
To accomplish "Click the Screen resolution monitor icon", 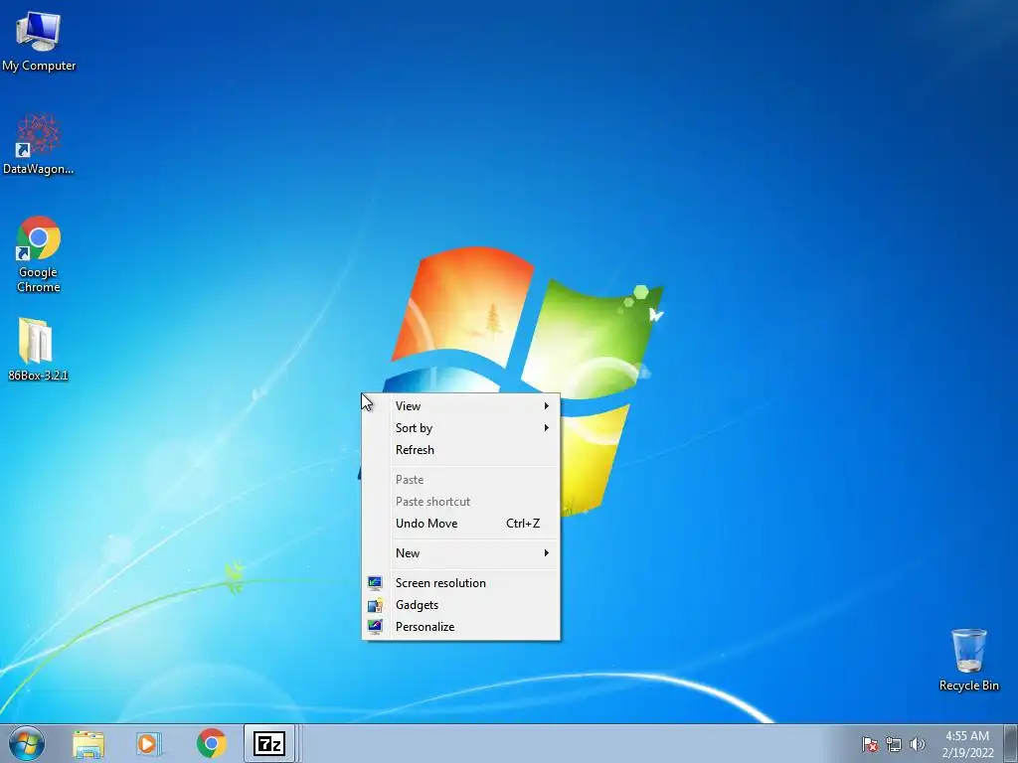I will 375,583.
